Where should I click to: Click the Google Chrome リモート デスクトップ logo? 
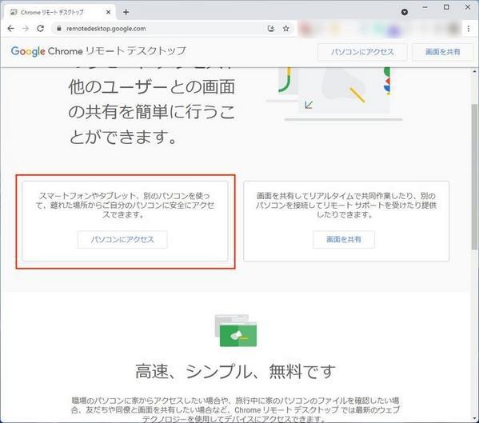point(98,51)
